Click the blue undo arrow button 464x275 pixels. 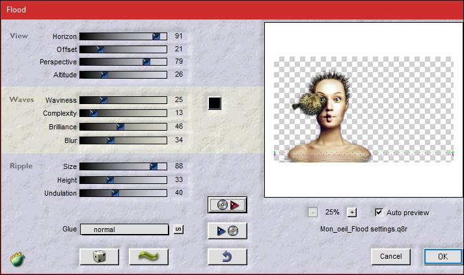(227, 256)
